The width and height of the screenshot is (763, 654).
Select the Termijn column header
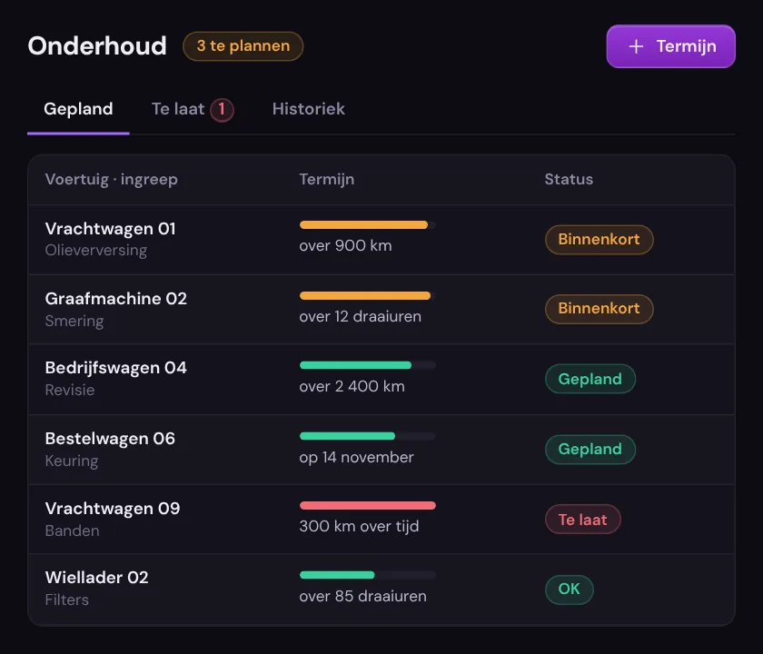pos(326,180)
